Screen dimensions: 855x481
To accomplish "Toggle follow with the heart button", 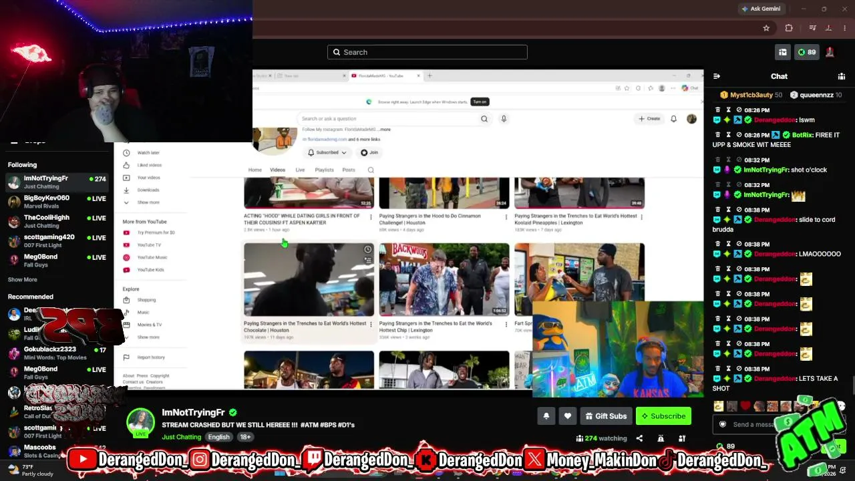I will pos(567,416).
